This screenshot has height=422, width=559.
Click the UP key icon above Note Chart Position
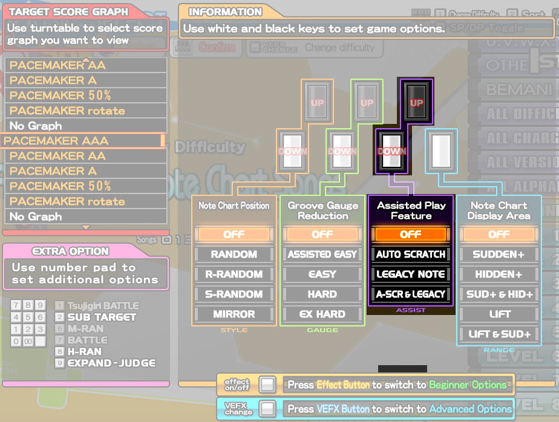pyautogui.click(x=317, y=101)
